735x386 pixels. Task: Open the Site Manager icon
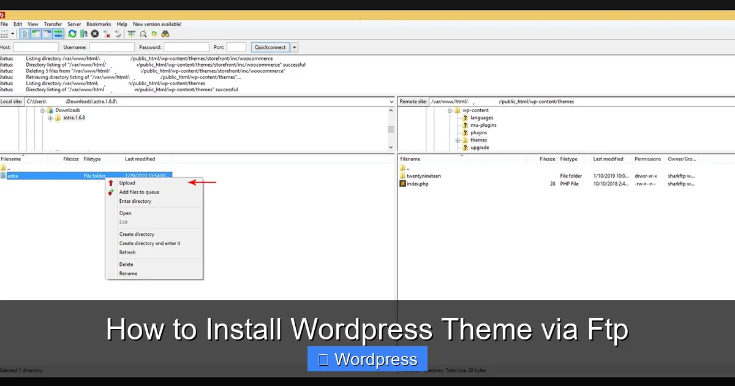click(5, 34)
